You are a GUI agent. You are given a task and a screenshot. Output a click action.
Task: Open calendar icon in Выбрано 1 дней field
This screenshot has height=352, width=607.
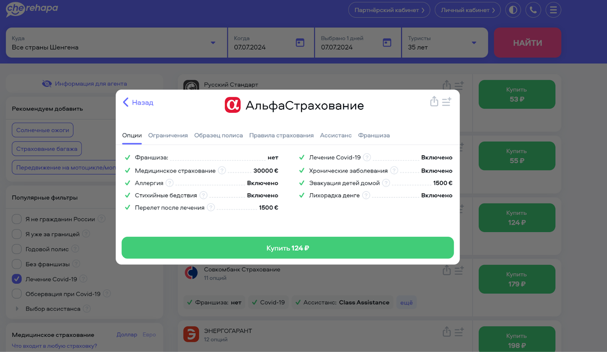coord(387,43)
